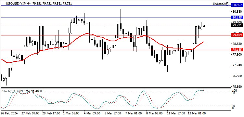Click the stochastic 80 level label
Screen dimensions: 244x117
233,93
